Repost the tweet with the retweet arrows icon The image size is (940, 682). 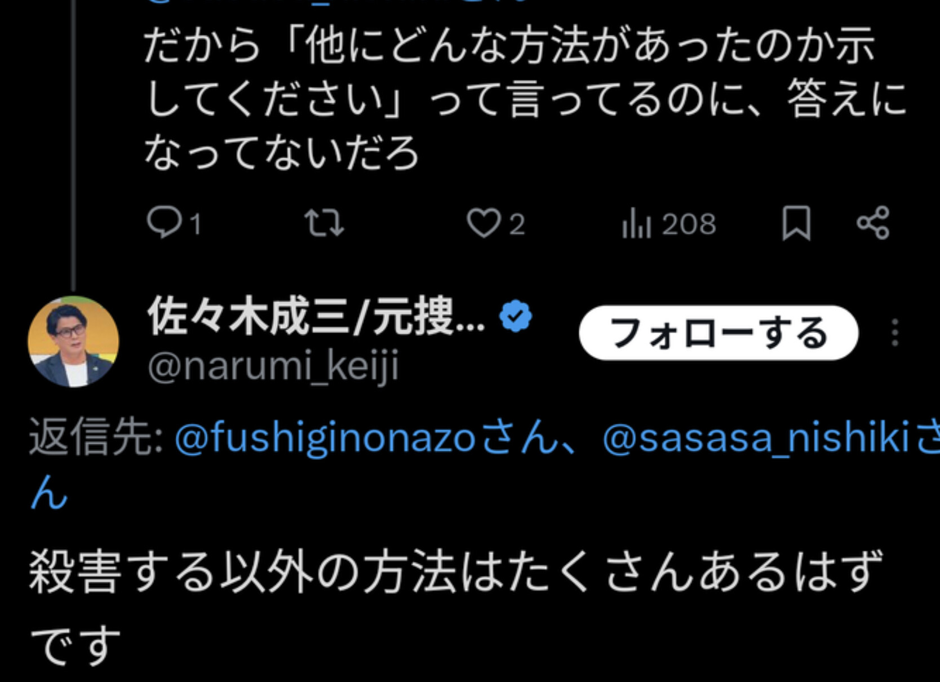pyautogui.click(x=324, y=223)
